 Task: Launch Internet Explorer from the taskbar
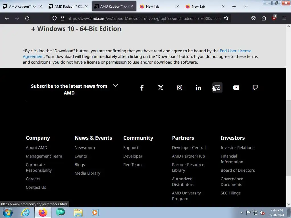(25, 212)
